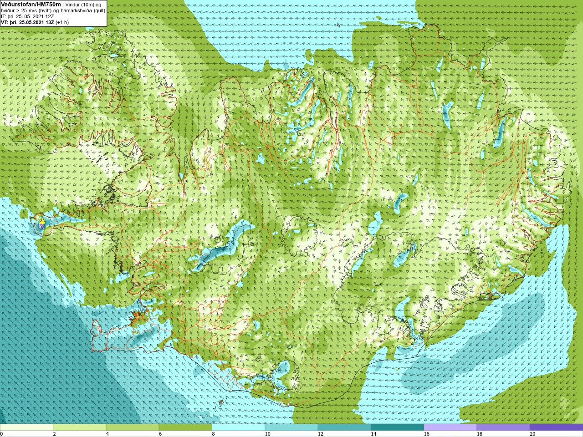Viewport: 583px width, 437px height.
Task: Click the legend tick label "10"
Action: [x=267, y=434]
